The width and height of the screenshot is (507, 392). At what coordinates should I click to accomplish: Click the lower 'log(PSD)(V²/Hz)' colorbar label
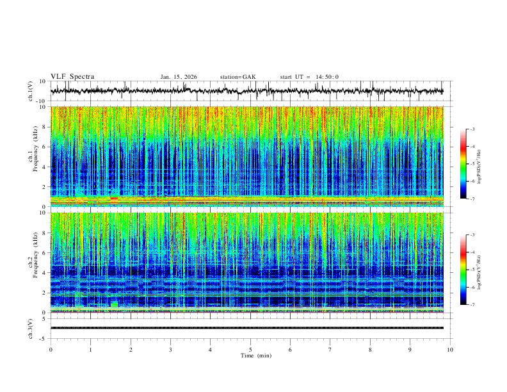coord(479,273)
